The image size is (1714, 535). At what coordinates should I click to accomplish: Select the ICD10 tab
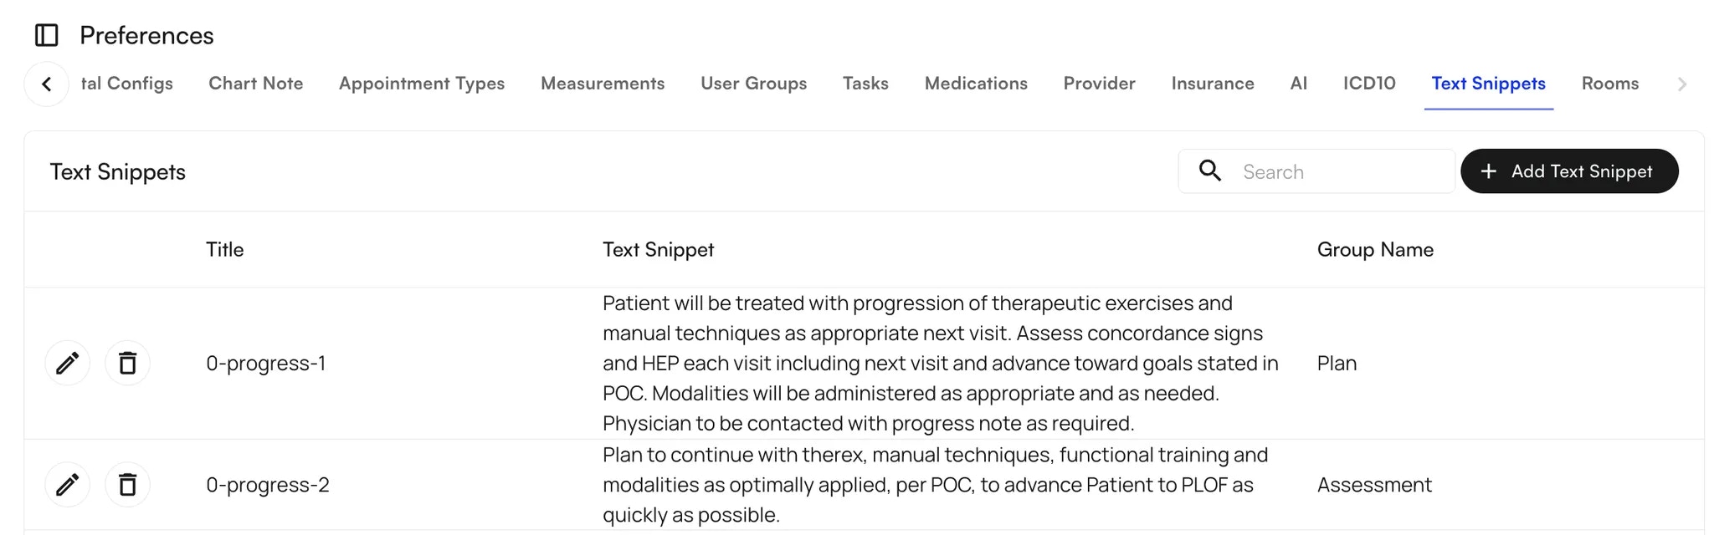click(x=1369, y=84)
